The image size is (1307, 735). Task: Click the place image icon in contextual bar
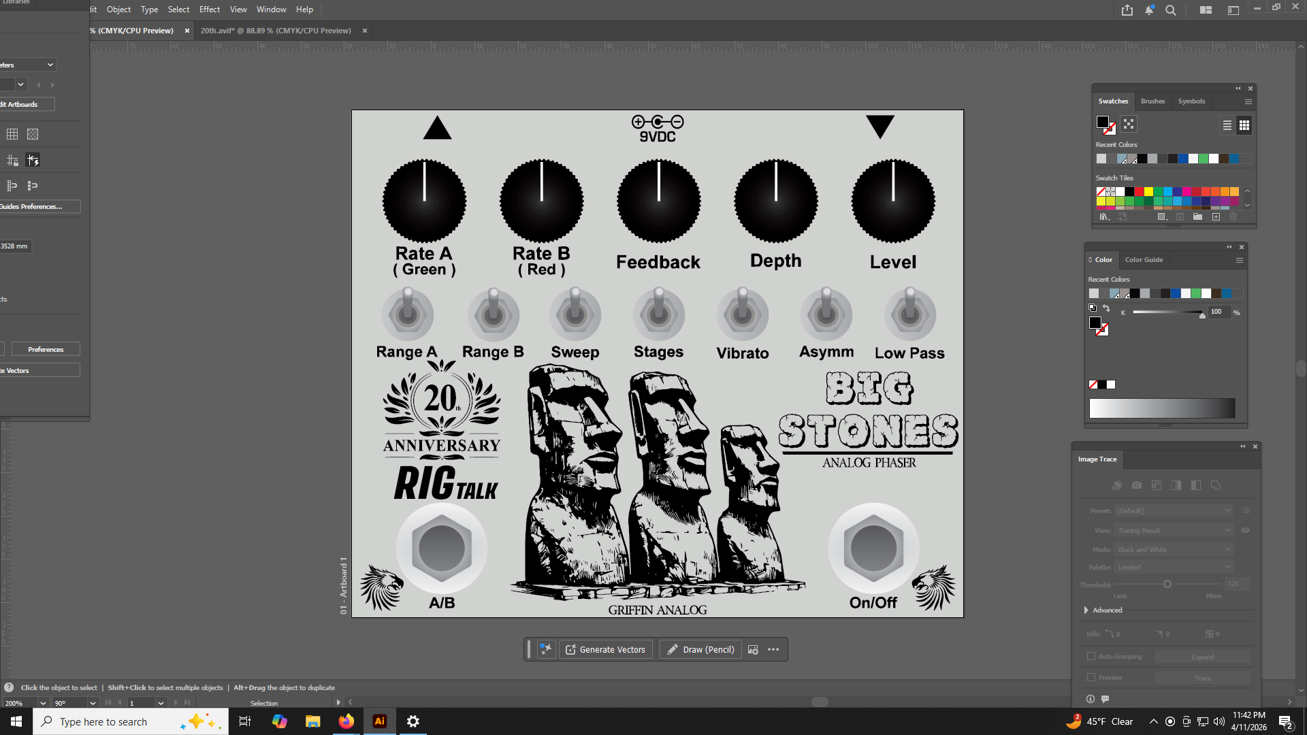pyautogui.click(x=753, y=649)
